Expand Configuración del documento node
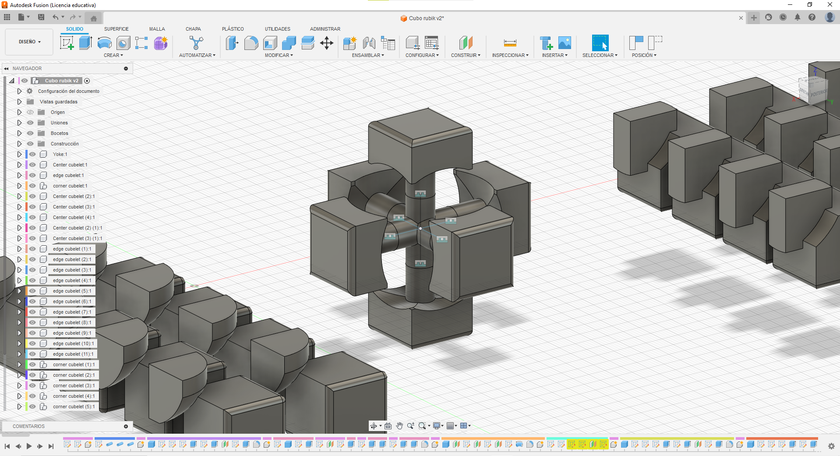 coord(19,91)
